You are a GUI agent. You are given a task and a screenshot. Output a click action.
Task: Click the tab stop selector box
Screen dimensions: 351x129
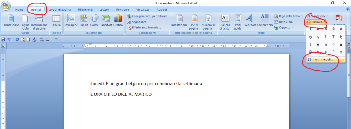point(3,46)
